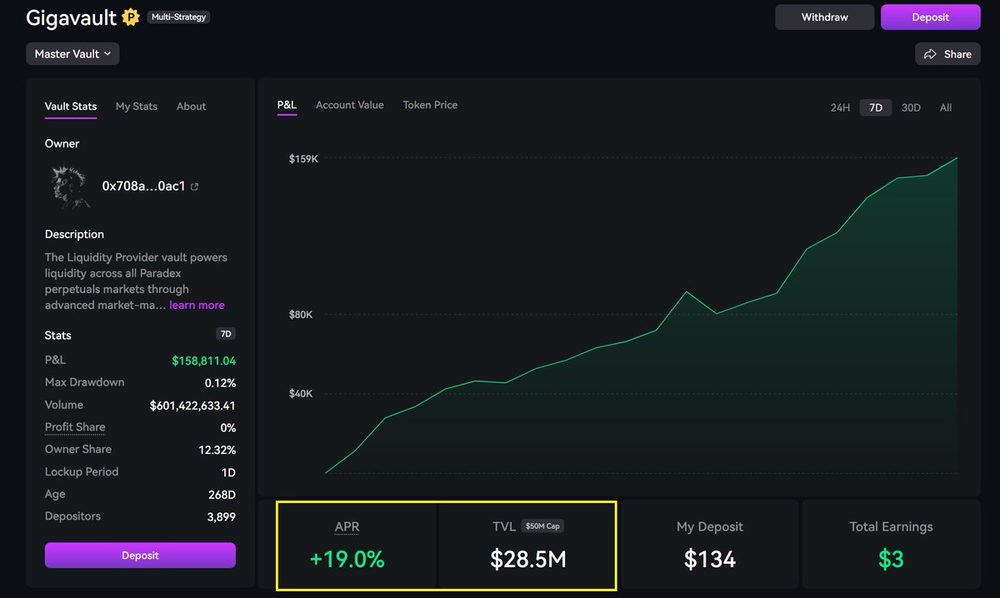Click the $50M Cap badge

point(542,526)
